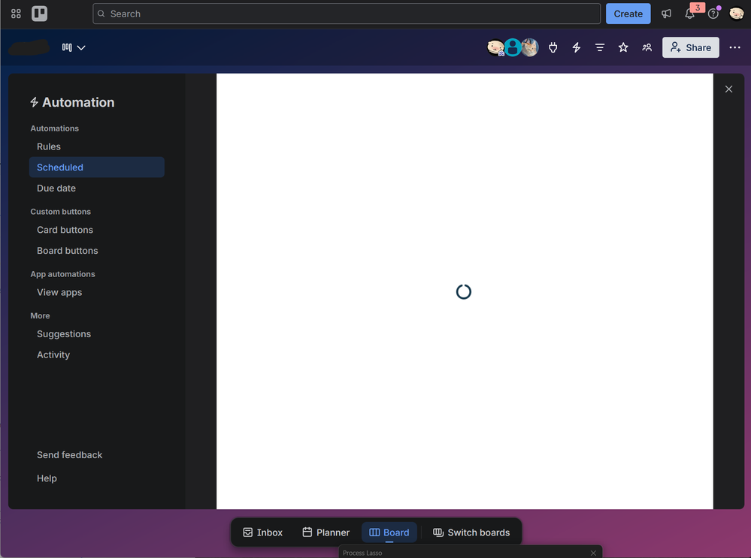Screen dimensions: 751x558
Task: Click the lightning bolt Automation icon
Action: tap(577, 47)
